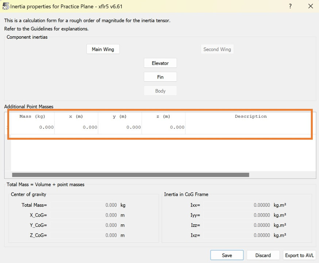Click the point masses horizontal scrollbar
Viewport: 319px width, 263px height.
coord(131,175)
